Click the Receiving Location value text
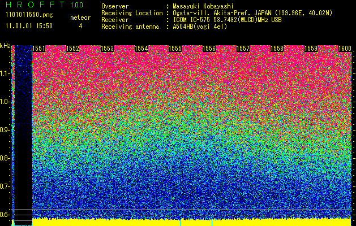 (x=252, y=13)
